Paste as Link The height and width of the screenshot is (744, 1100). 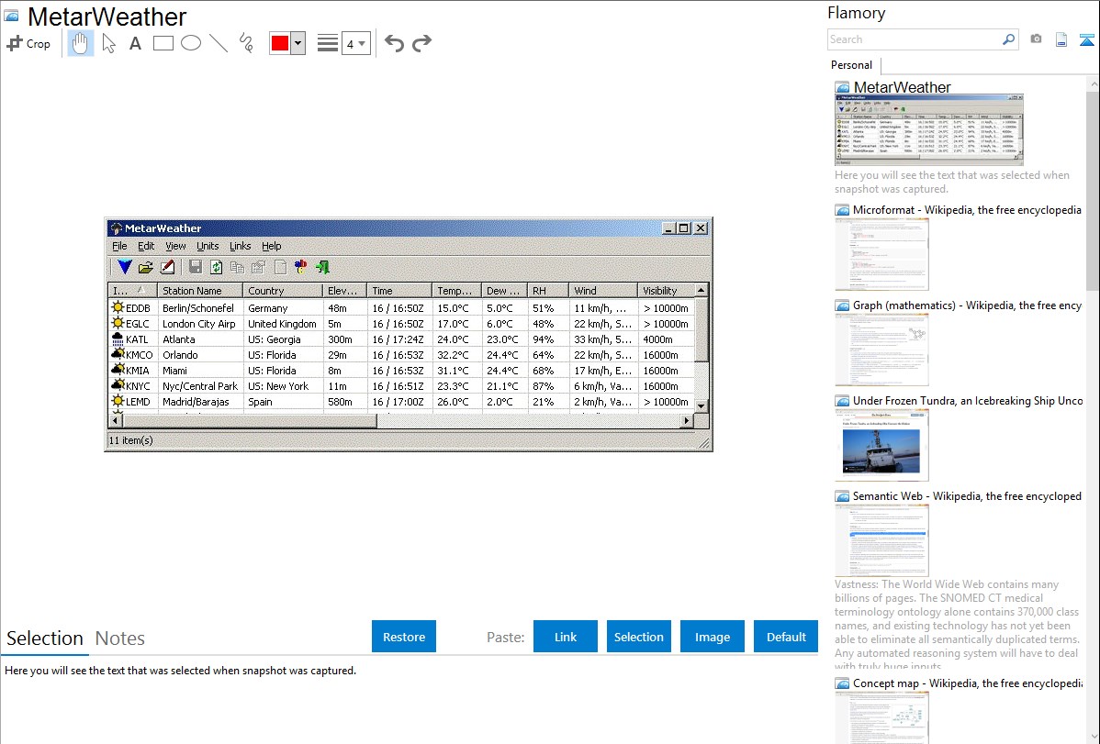pos(566,637)
